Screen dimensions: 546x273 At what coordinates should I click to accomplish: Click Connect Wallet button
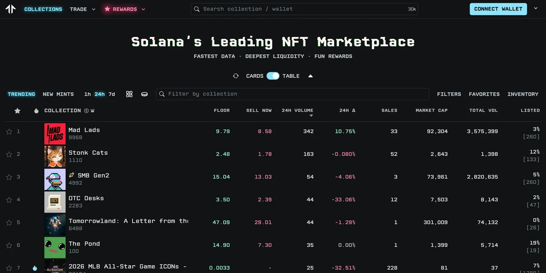pos(498,9)
